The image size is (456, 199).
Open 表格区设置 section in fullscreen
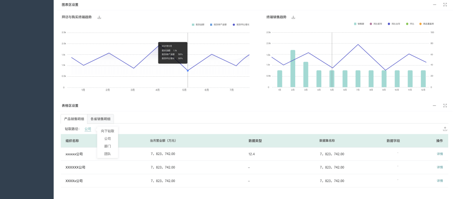[x=445, y=106]
